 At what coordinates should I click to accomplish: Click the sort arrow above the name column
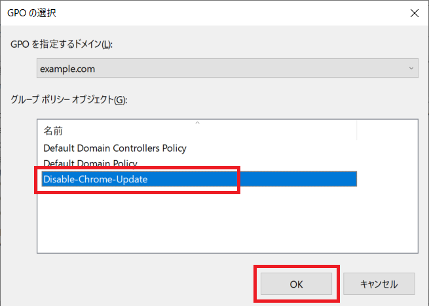point(197,122)
